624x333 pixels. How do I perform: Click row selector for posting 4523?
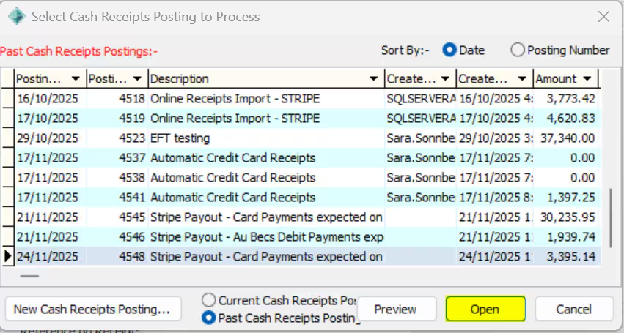click(8, 138)
